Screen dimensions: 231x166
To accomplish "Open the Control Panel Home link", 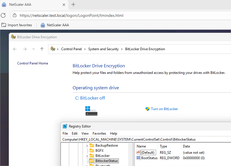I will pyautogui.click(x=33, y=63).
